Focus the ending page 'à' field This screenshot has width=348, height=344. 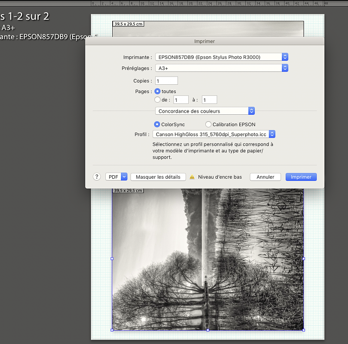(209, 100)
